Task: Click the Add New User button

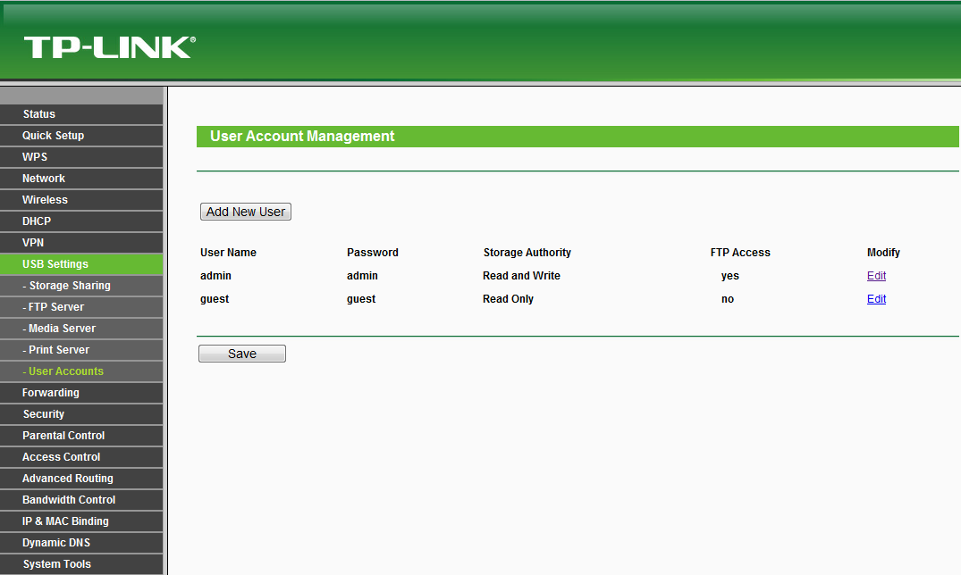Action: 245,212
